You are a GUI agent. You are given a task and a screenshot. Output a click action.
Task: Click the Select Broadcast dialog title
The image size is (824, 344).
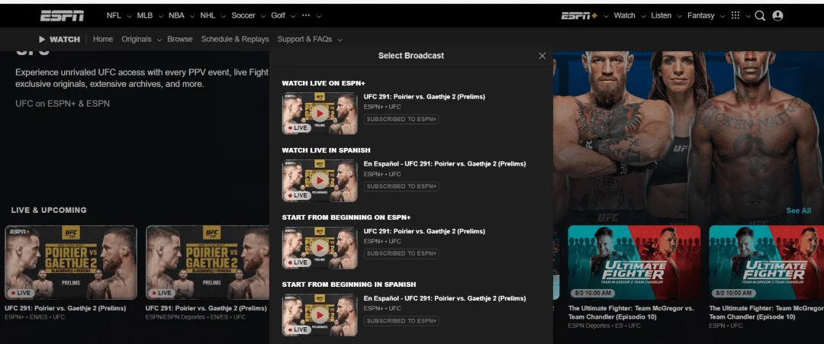pyautogui.click(x=411, y=56)
